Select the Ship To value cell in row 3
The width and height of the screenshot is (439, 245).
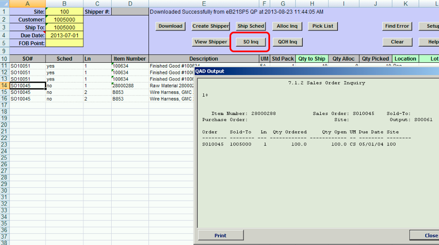point(64,27)
